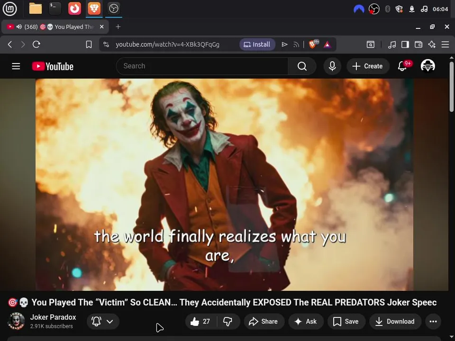Mute the tab using the speaker icon

(x=19, y=27)
